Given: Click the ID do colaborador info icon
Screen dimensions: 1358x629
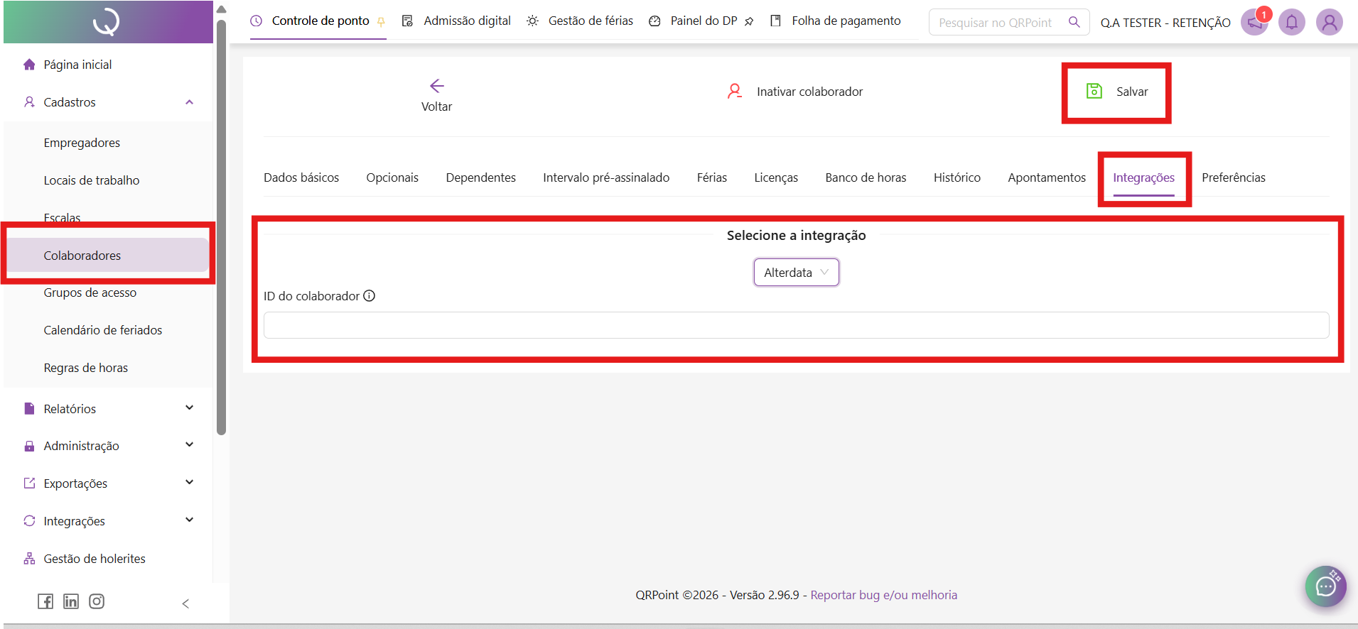Looking at the screenshot, I should tap(370, 296).
